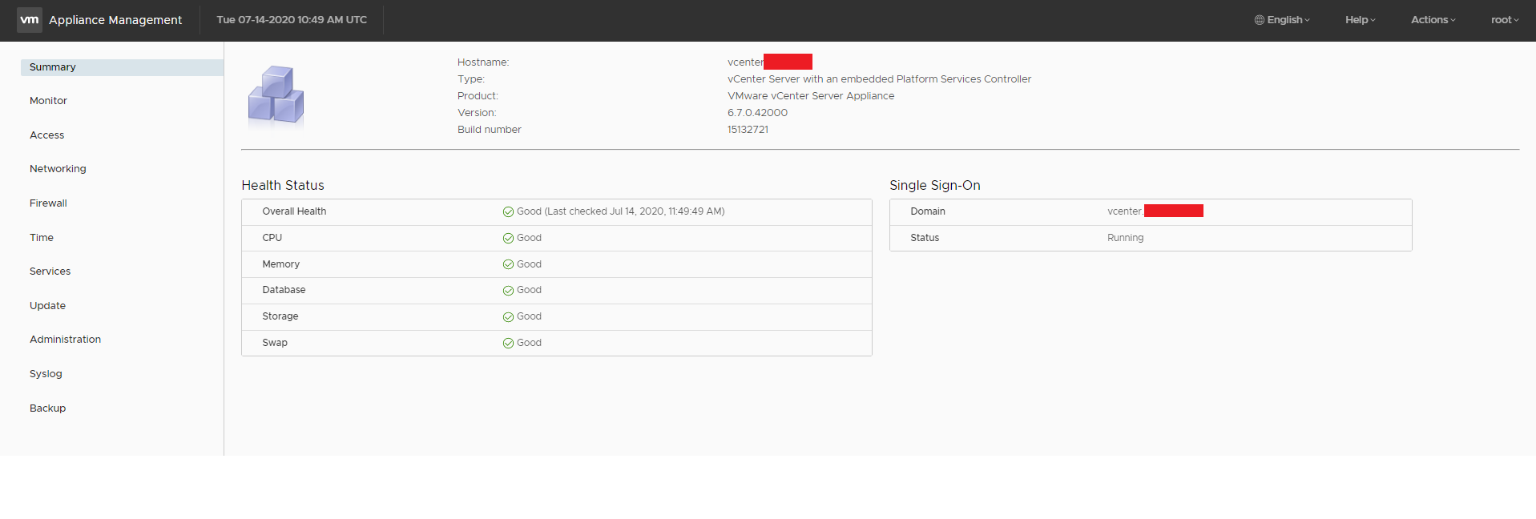Click the Good status text in CPU row

pyautogui.click(x=529, y=238)
